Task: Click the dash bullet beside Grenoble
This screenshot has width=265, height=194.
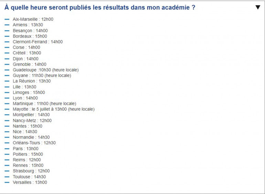Action: 7,64
